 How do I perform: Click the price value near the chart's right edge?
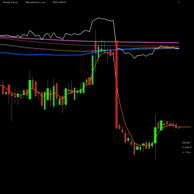pyautogui.click(x=186, y=143)
